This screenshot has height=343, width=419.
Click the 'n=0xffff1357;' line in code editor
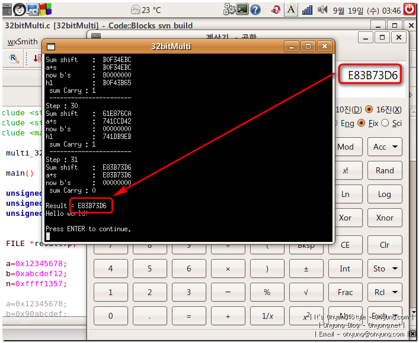(36, 283)
